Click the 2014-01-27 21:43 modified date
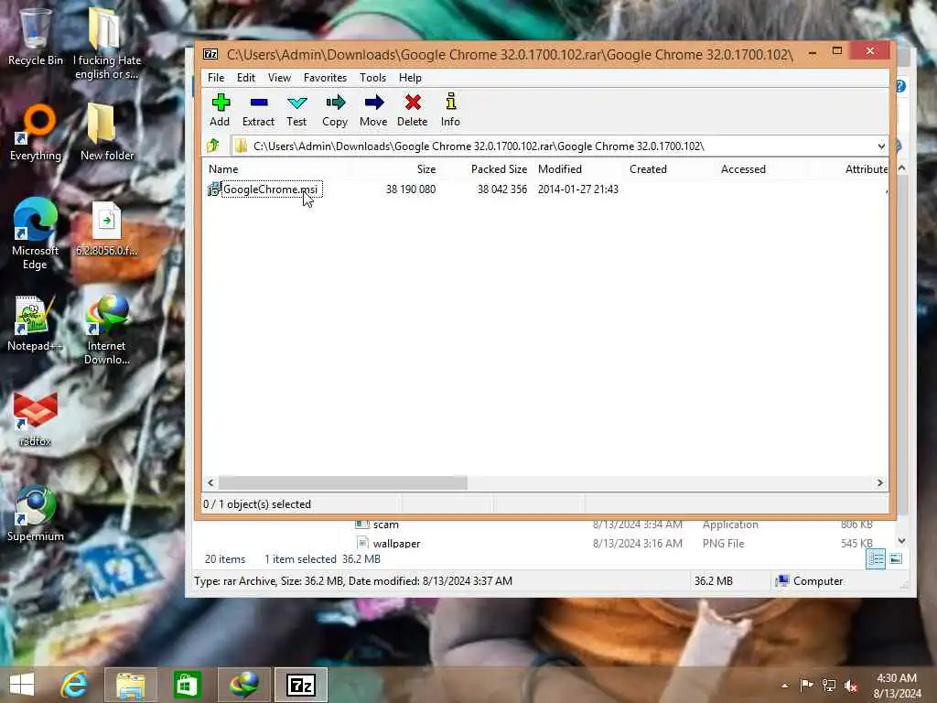Image resolution: width=937 pixels, height=703 pixels. pos(578,189)
